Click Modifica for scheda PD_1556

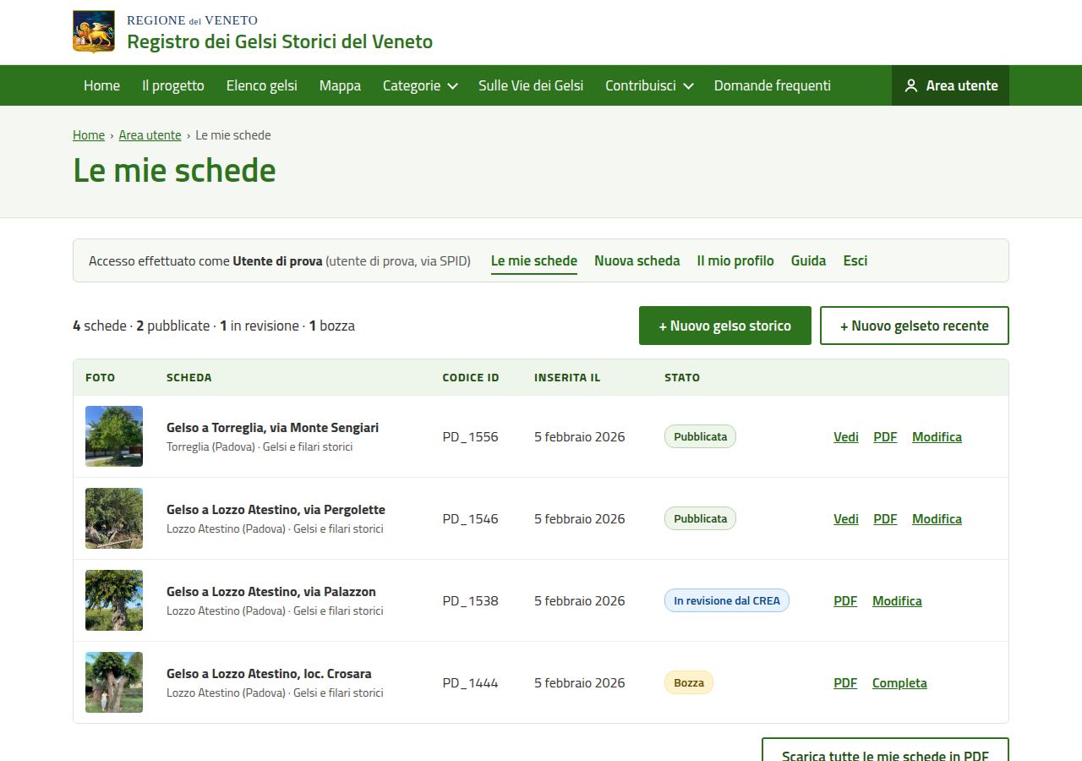click(x=937, y=437)
